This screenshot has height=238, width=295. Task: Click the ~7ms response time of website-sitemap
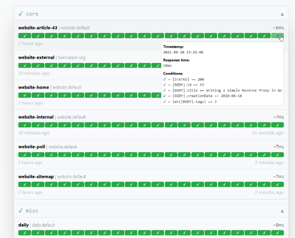click(x=278, y=176)
